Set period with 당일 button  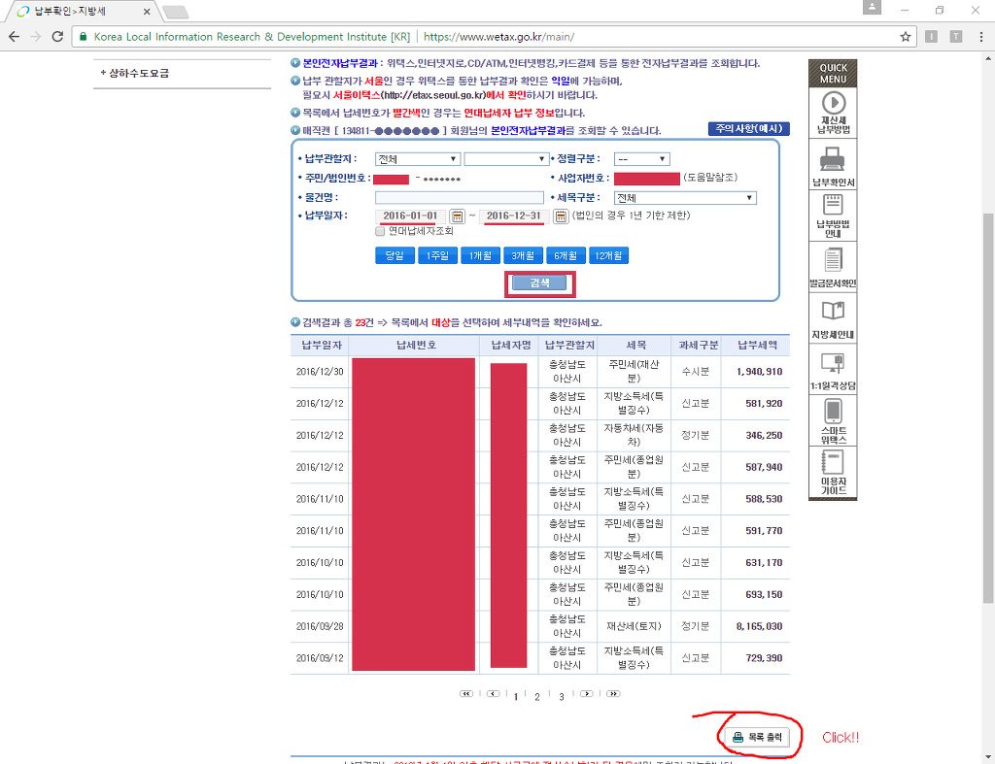point(395,255)
